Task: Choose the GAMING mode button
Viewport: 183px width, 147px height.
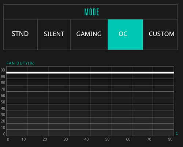Action: (89, 34)
